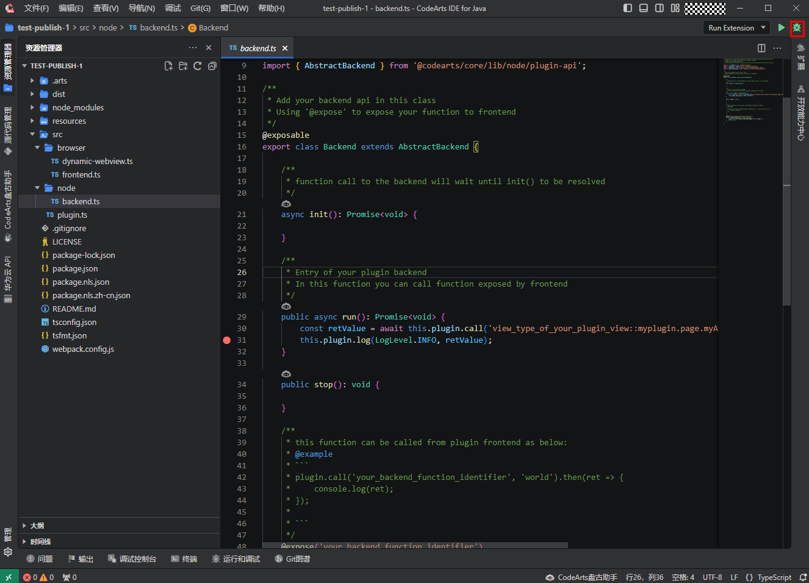Click CodeLens eye icon above stop()
The image size is (809, 583).
286,374
